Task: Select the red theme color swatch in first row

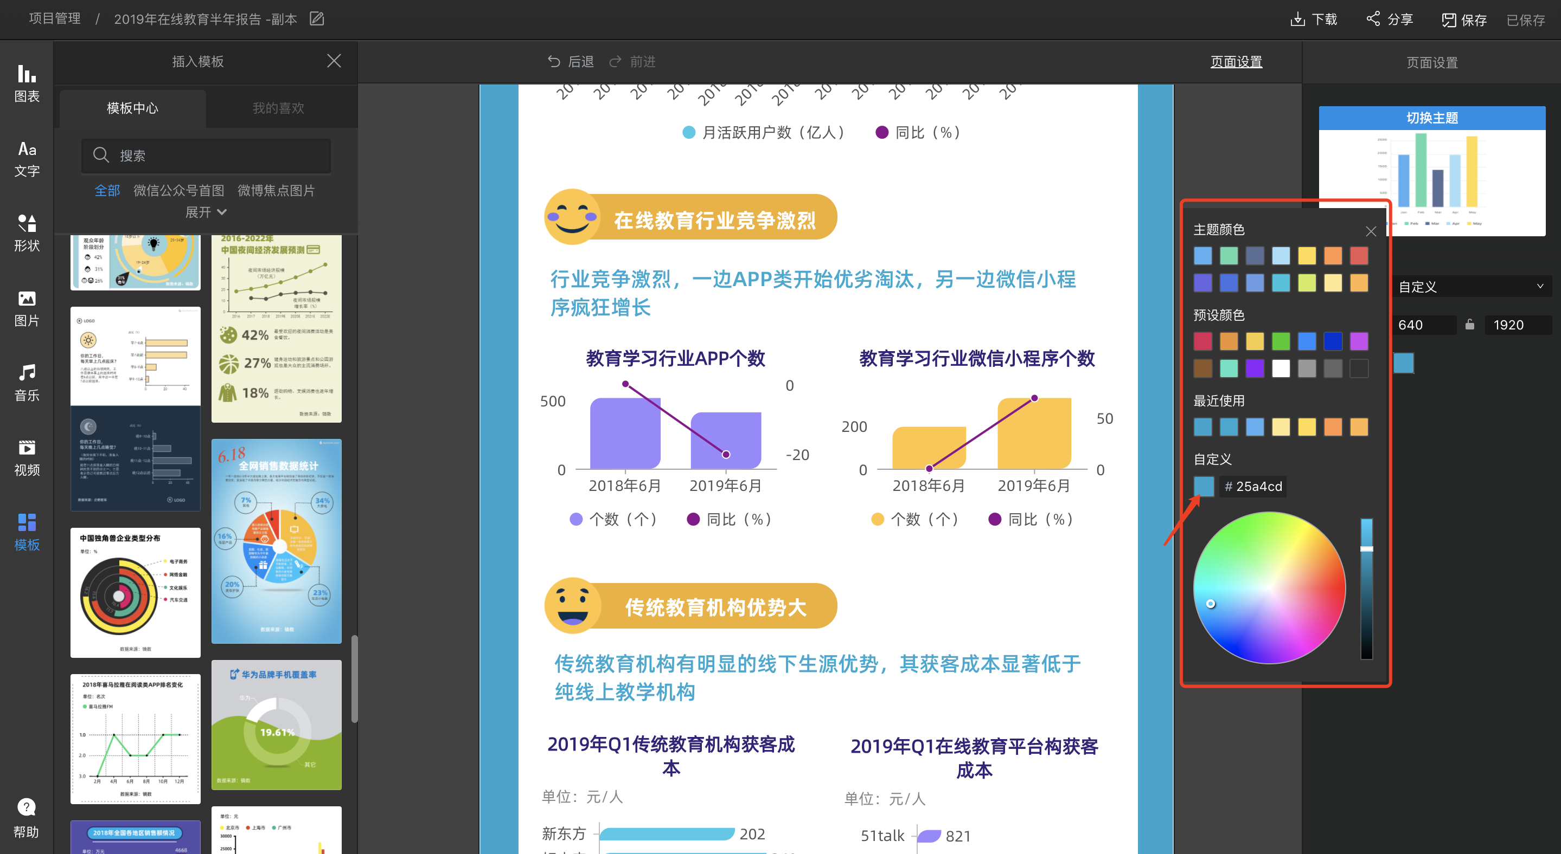Action: coord(1359,255)
